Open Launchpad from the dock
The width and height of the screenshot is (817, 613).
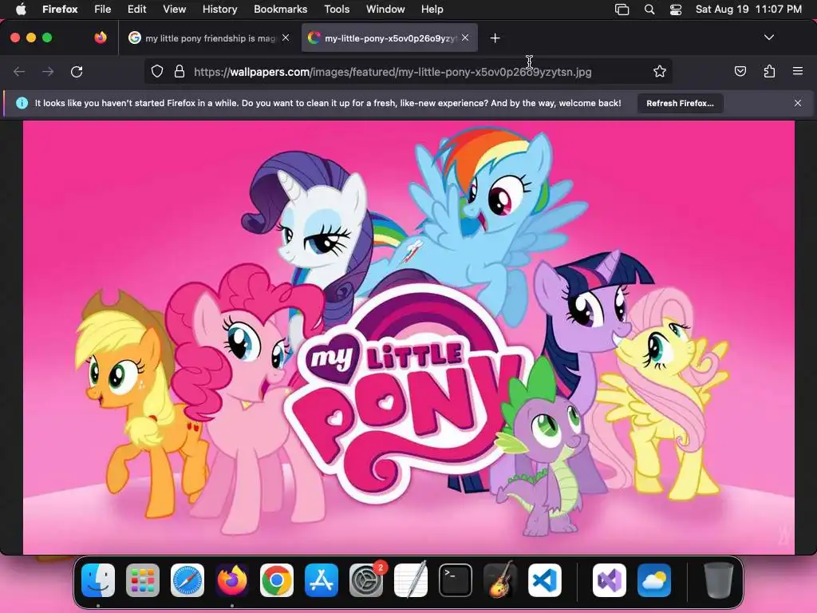click(143, 580)
